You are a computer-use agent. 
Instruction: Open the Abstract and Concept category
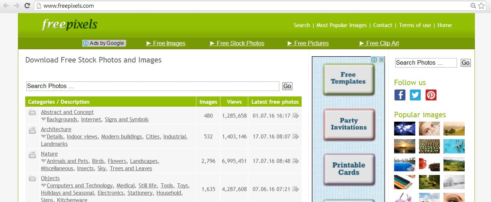click(67, 112)
